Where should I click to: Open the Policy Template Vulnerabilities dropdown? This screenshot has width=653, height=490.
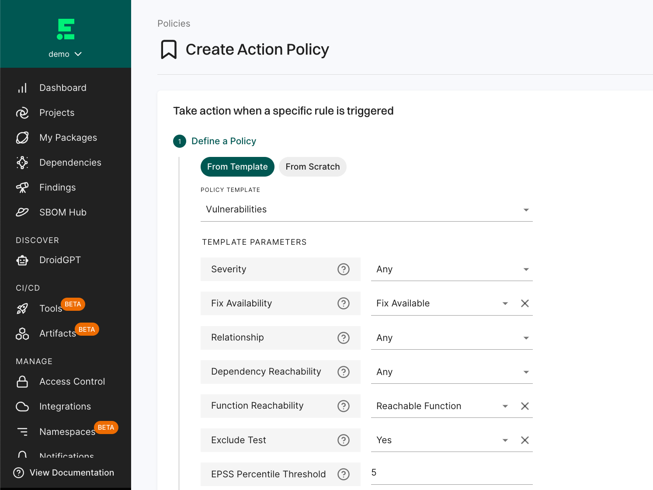(x=366, y=210)
